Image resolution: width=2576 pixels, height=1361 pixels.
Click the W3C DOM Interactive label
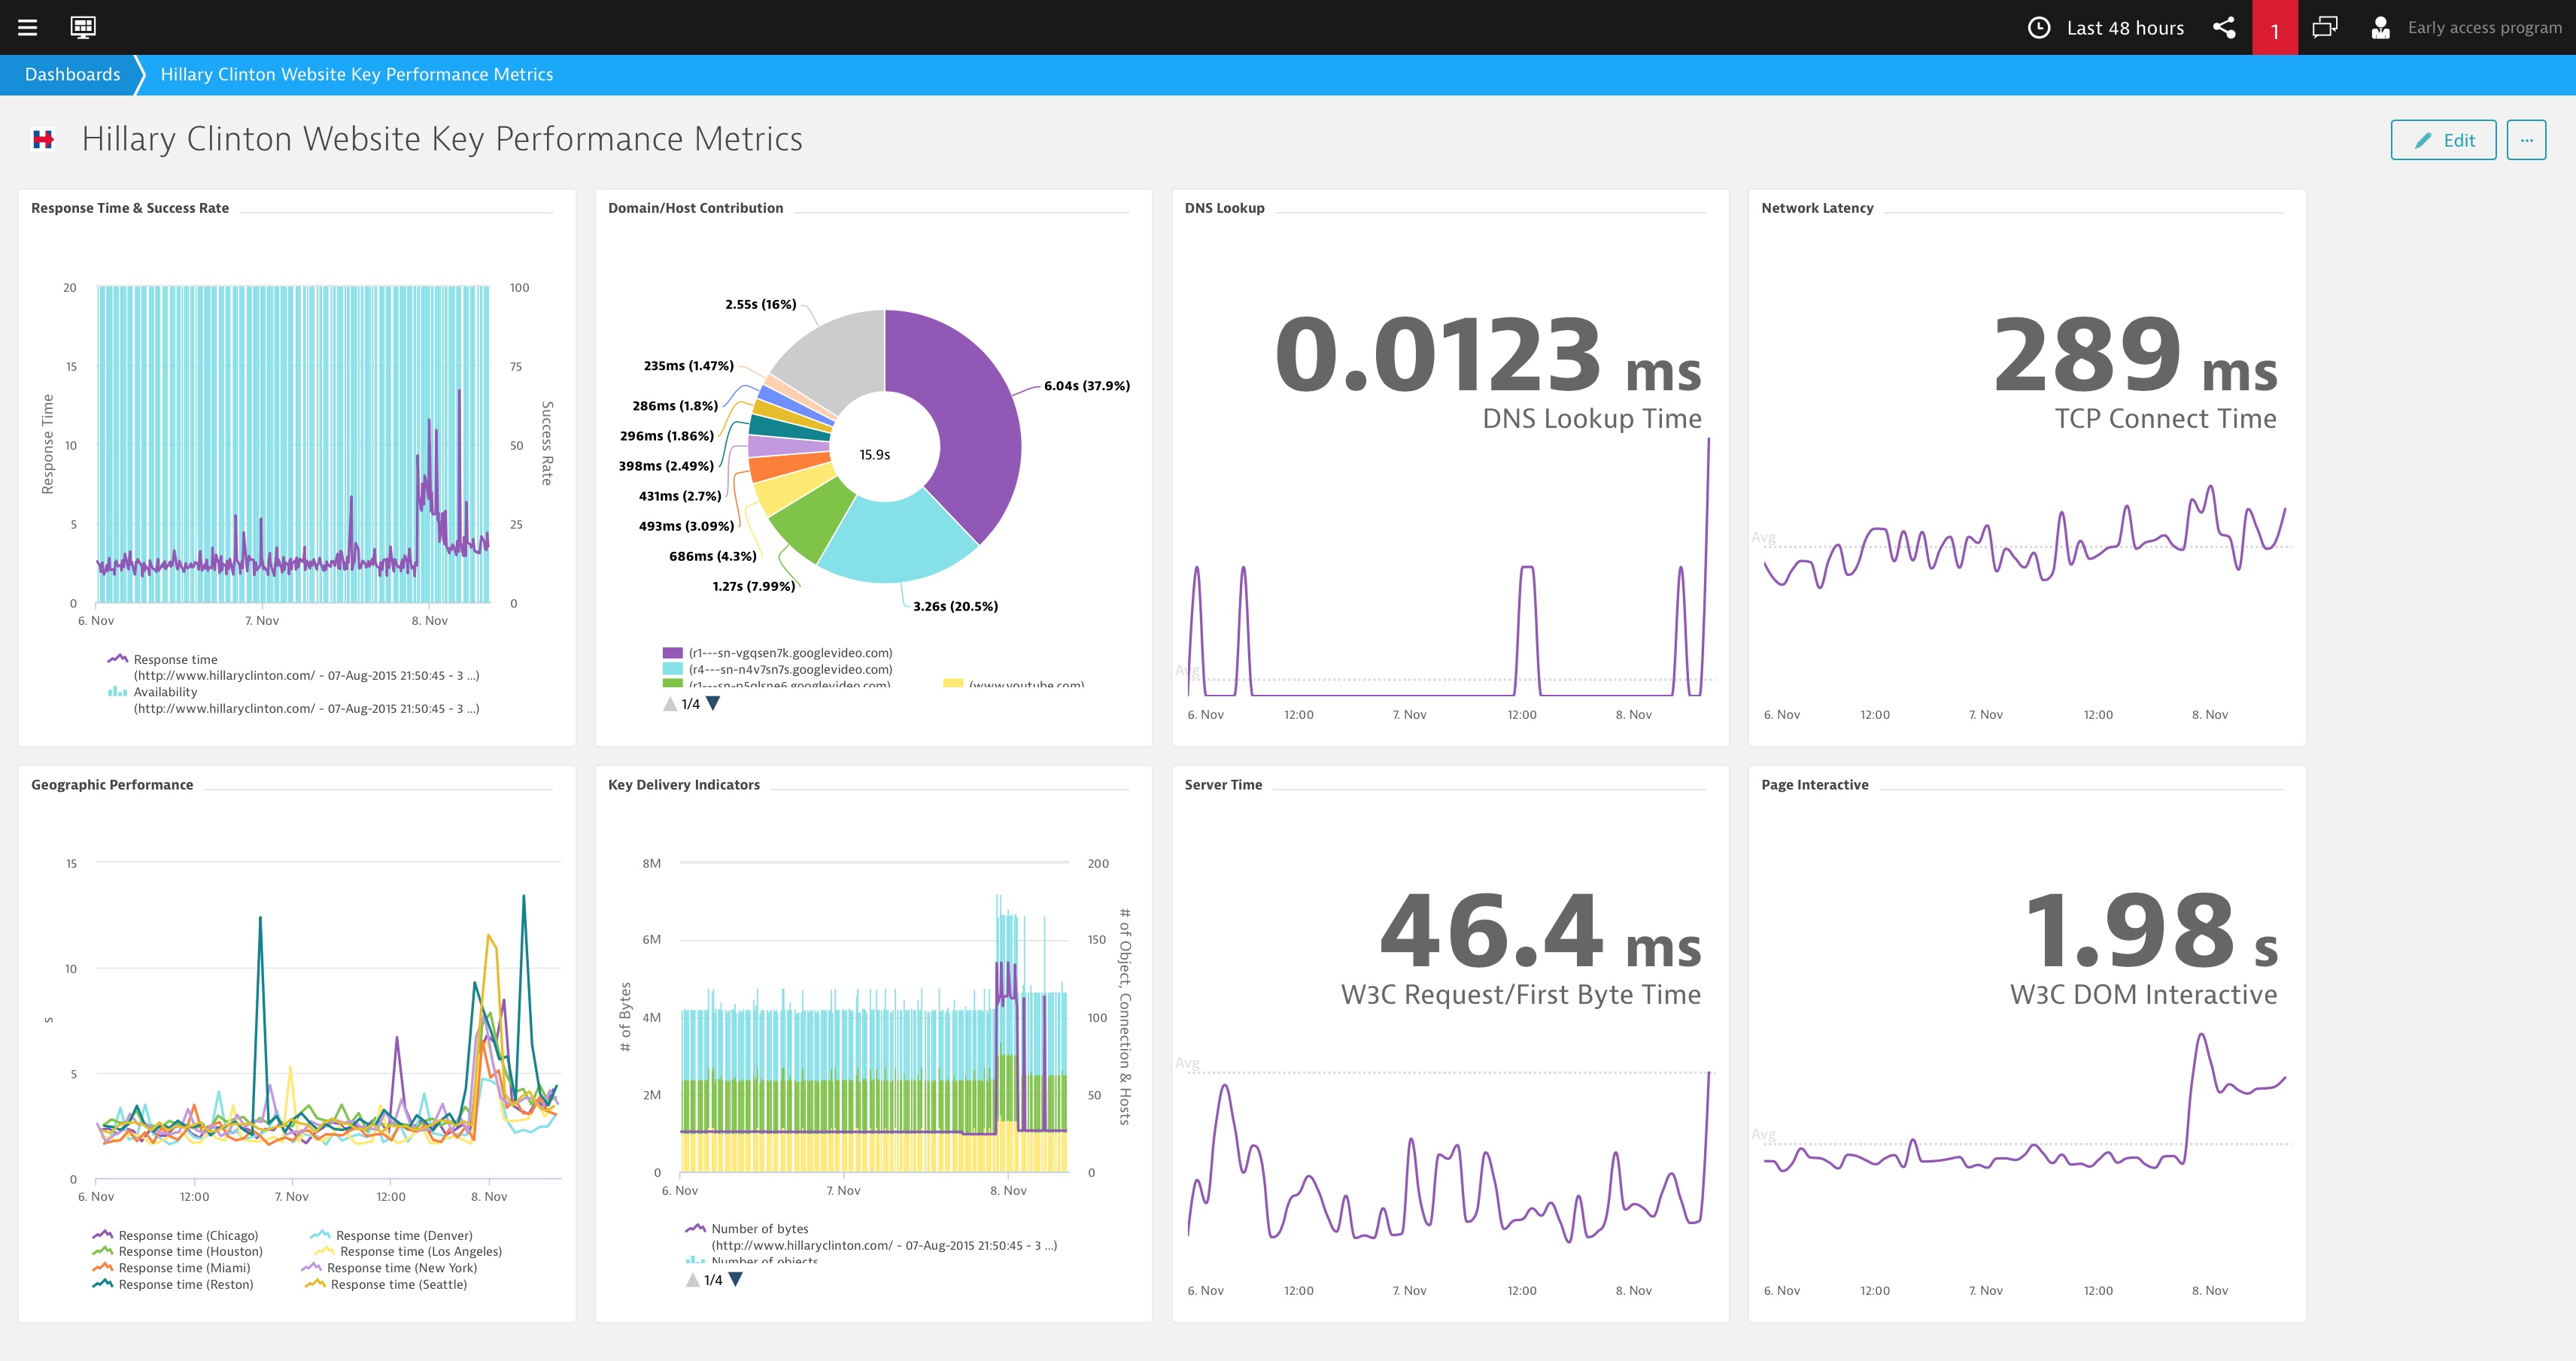pos(2143,996)
